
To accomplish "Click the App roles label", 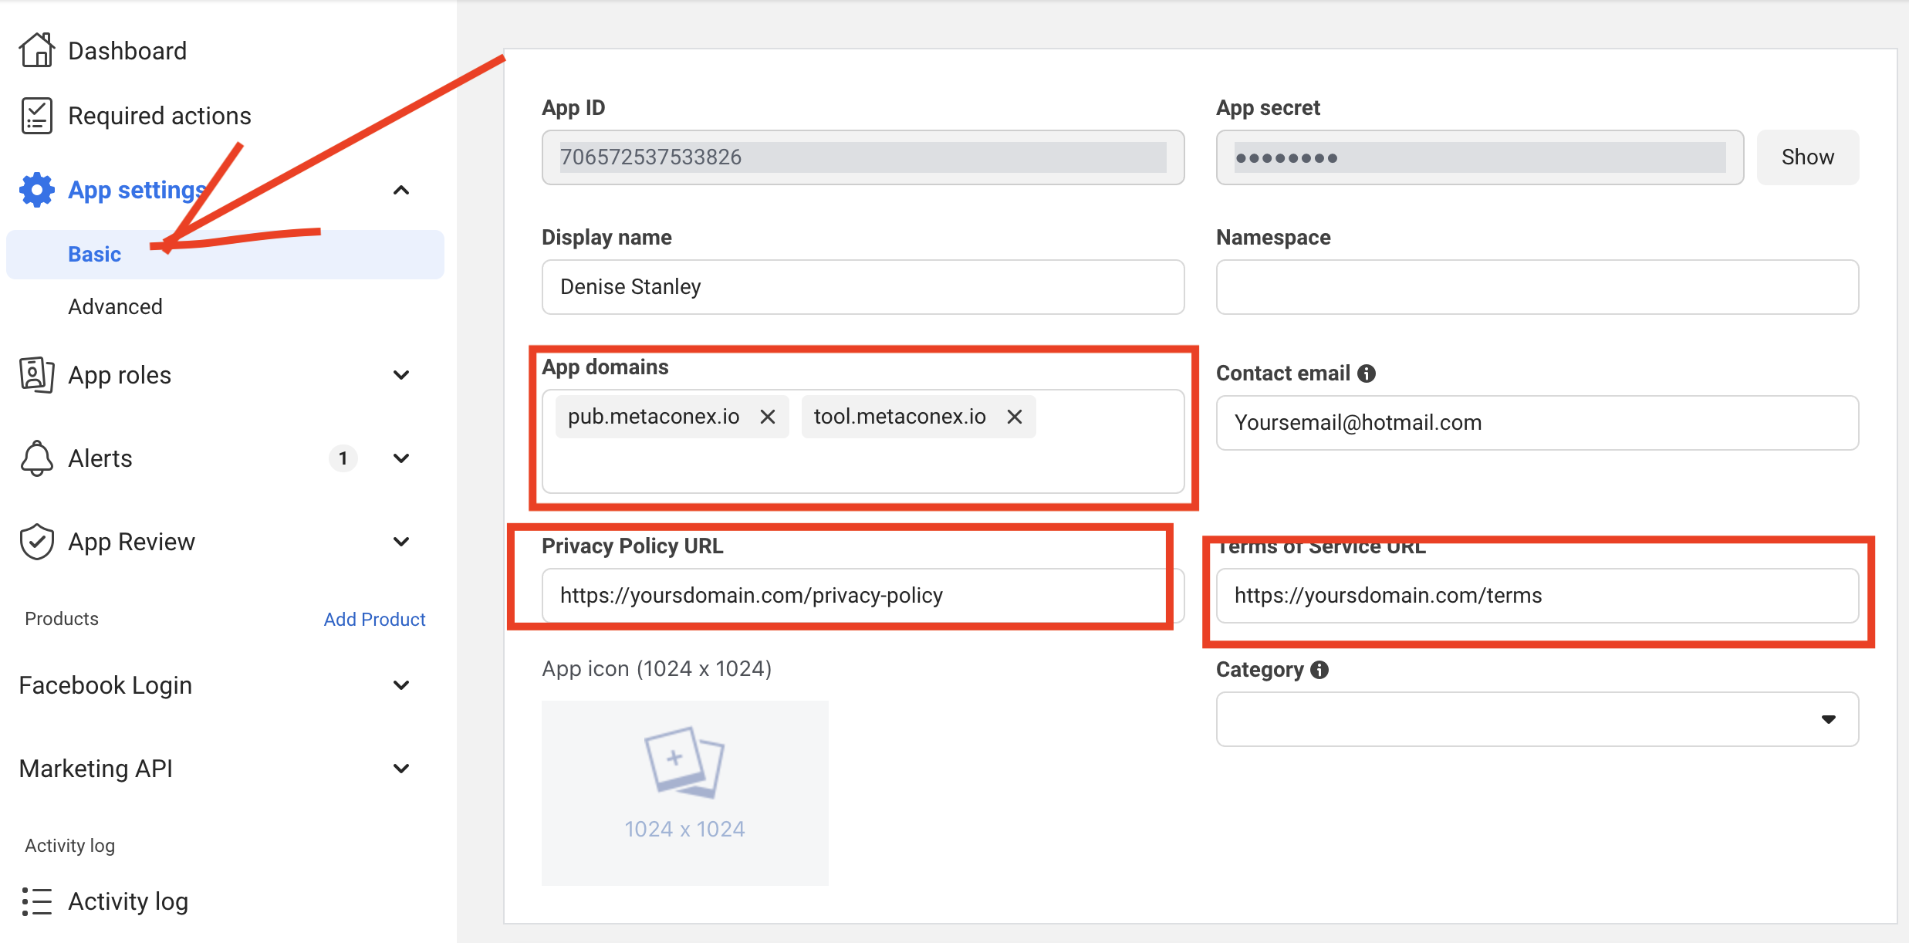I will [120, 375].
